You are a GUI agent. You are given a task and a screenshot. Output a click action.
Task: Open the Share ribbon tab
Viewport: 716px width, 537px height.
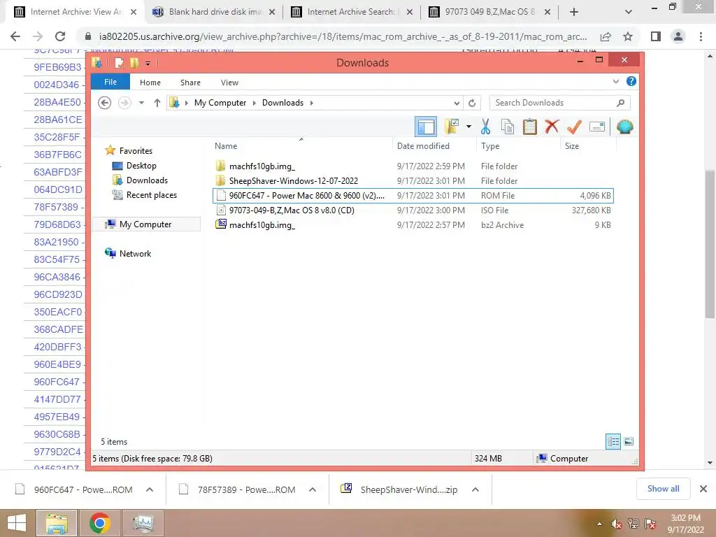190,83
